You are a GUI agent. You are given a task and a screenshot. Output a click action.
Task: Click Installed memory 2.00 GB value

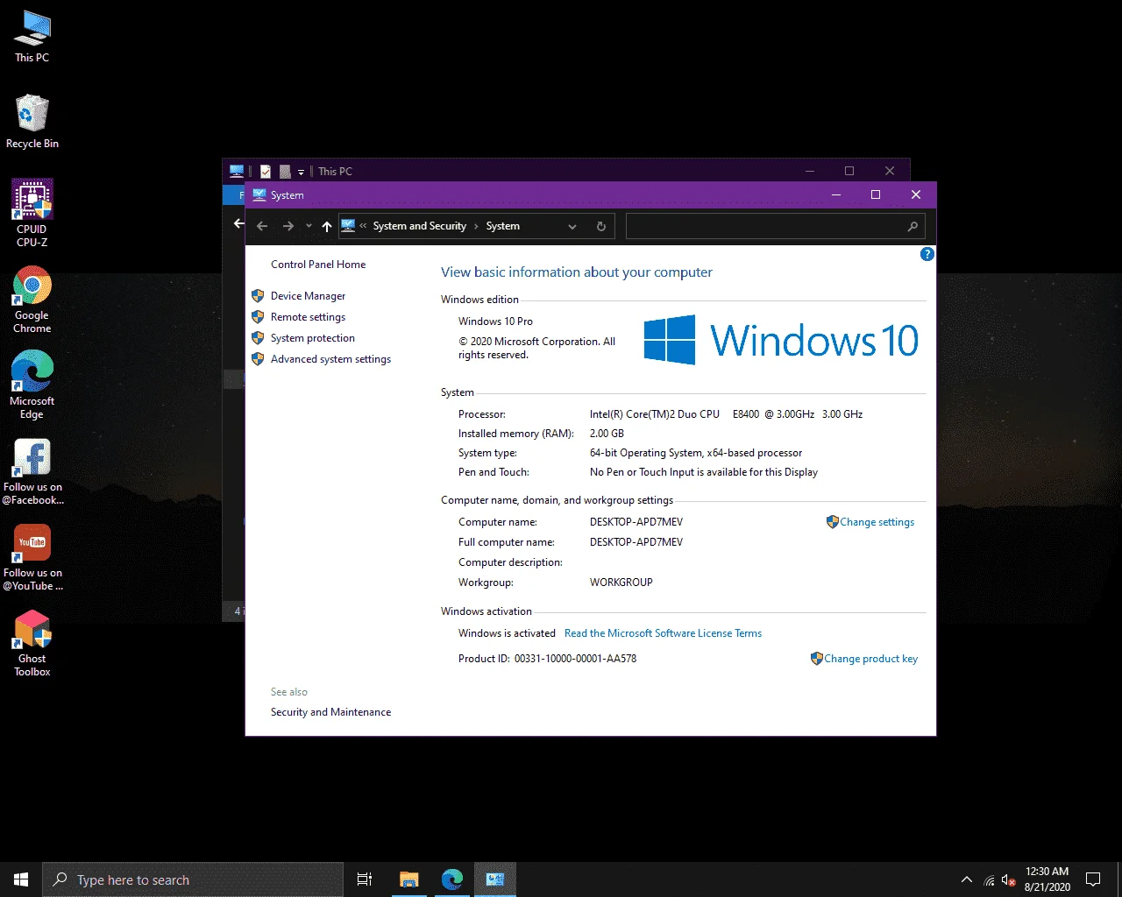point(607,434)
